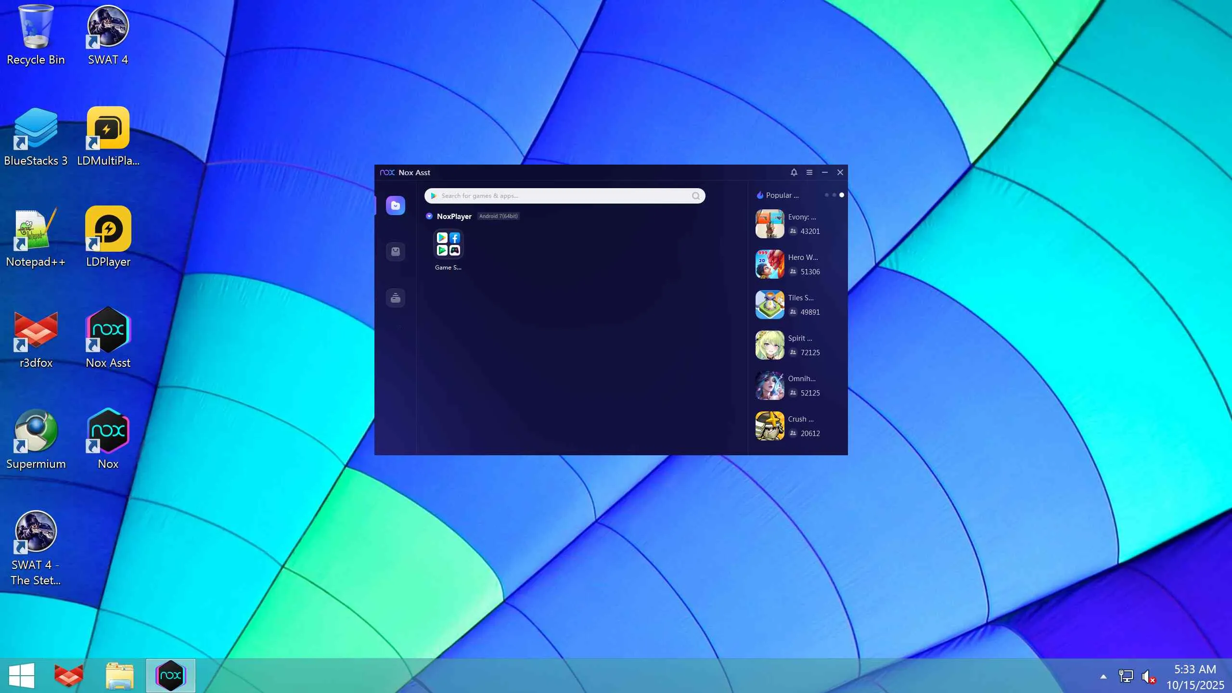This screenshot has height=693, width=1232.
Task: Open Evony game from Popular list
Action: [x=770, y=224]
